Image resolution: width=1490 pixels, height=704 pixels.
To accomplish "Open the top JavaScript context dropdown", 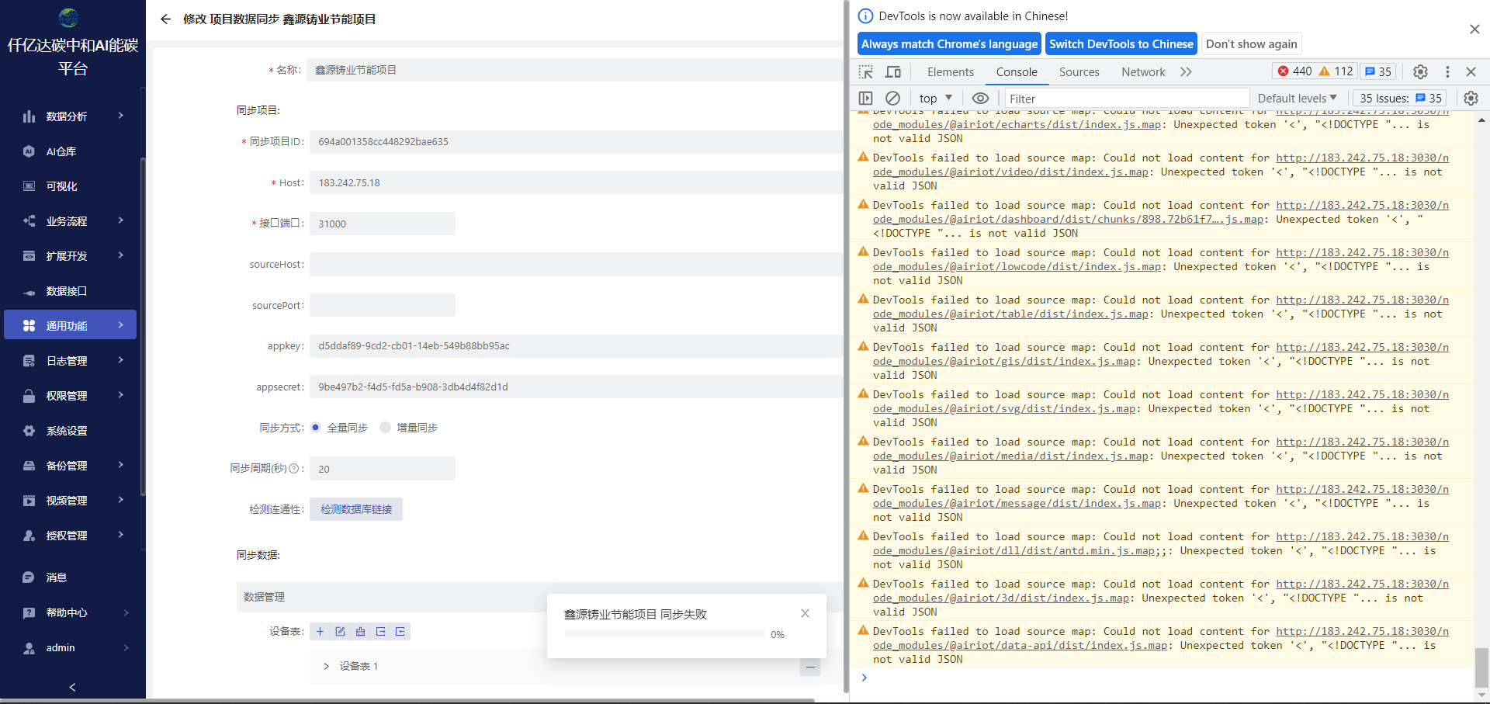I will click(x=935, y=99).
